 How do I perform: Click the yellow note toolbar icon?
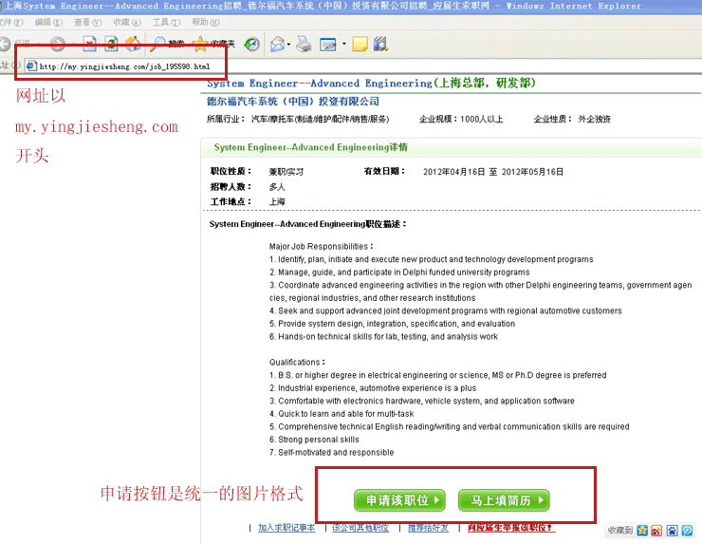click(x=360, y=44)
